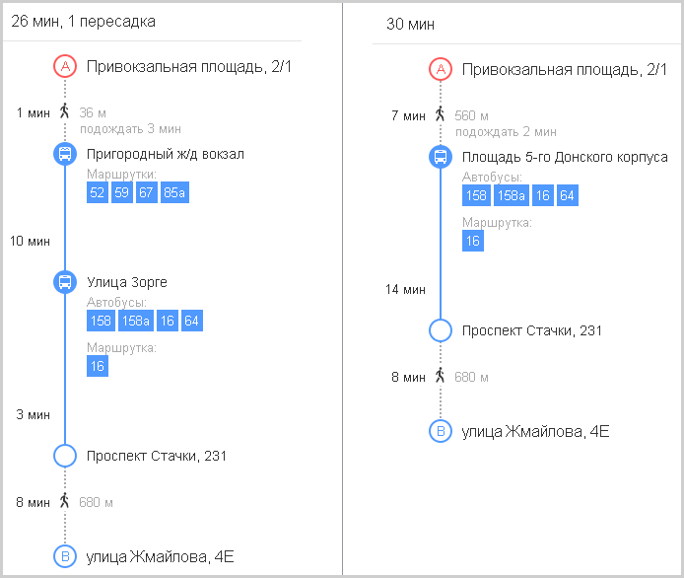The height and width of the screenshot is (578, 684).
Task: Select marshrutka route 52
Action: point(98,192)
